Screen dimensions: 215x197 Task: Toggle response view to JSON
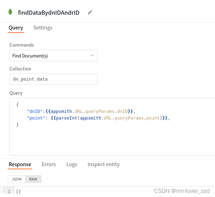[16, 179]
